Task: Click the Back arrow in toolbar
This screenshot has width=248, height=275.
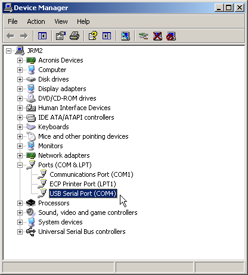Action: (x=10, y=36)
